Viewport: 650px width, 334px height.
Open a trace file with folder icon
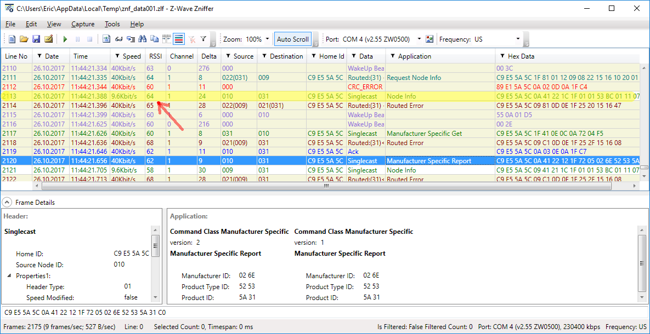(x=24, y=39)
